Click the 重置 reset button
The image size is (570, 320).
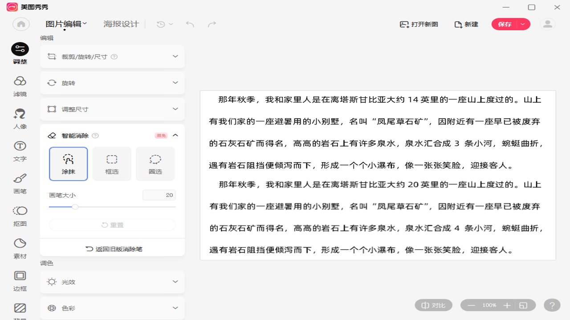pyautogui.click(x=112, y=225)
